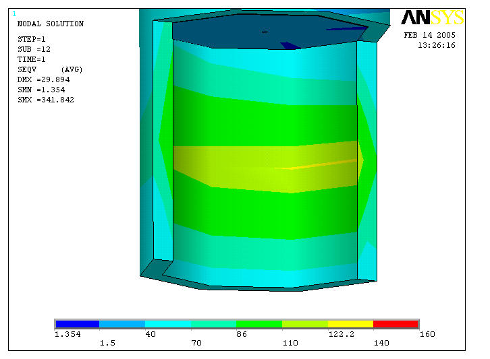The width and height of the screenshot is (490, 359).
Task: Click the legend value 140
Action: click(381, 343)
